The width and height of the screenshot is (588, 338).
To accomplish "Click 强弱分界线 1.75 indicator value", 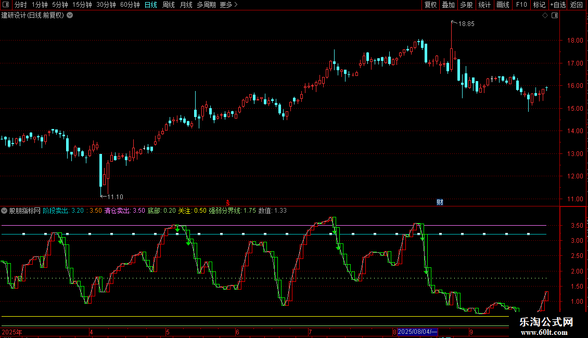I will click(x=233, y=211).
